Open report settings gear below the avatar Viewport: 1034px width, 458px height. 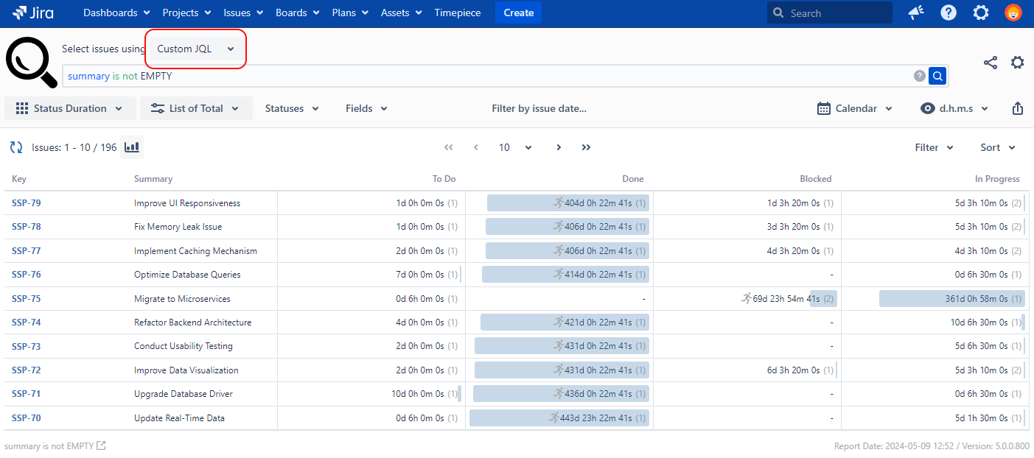(1017, 63)
